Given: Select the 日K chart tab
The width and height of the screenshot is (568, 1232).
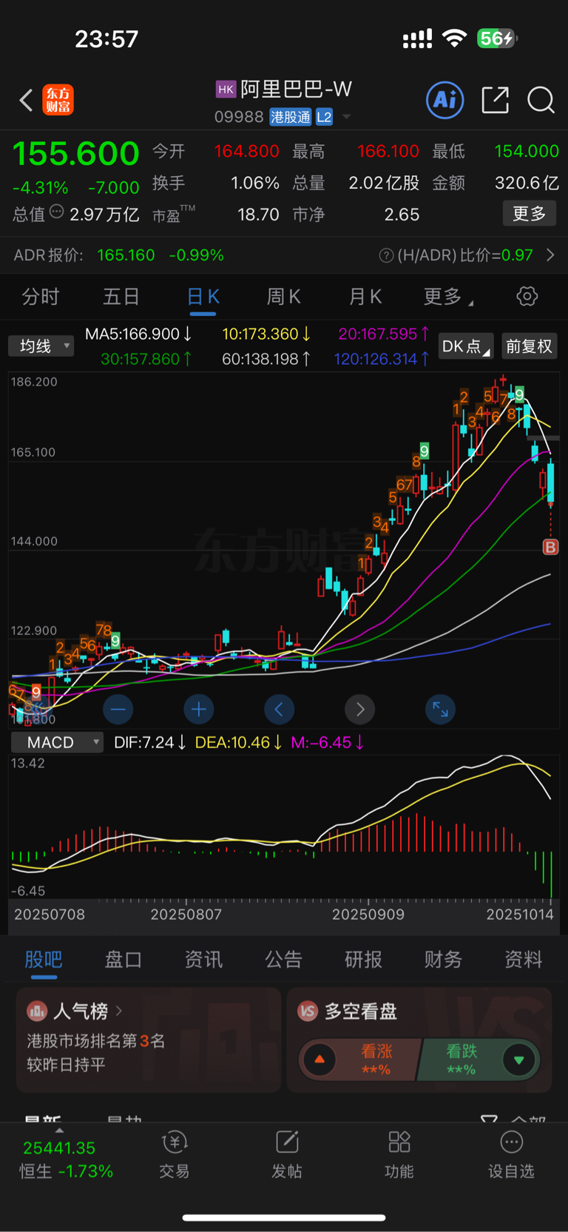Looking at the screenshot, I should click(203, 297).
